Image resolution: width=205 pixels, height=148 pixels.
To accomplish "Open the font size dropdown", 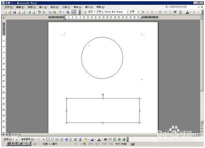I will click(x=138, y=12).
